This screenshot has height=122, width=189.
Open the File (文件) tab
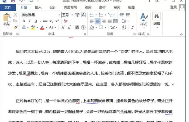pos(8,7)
